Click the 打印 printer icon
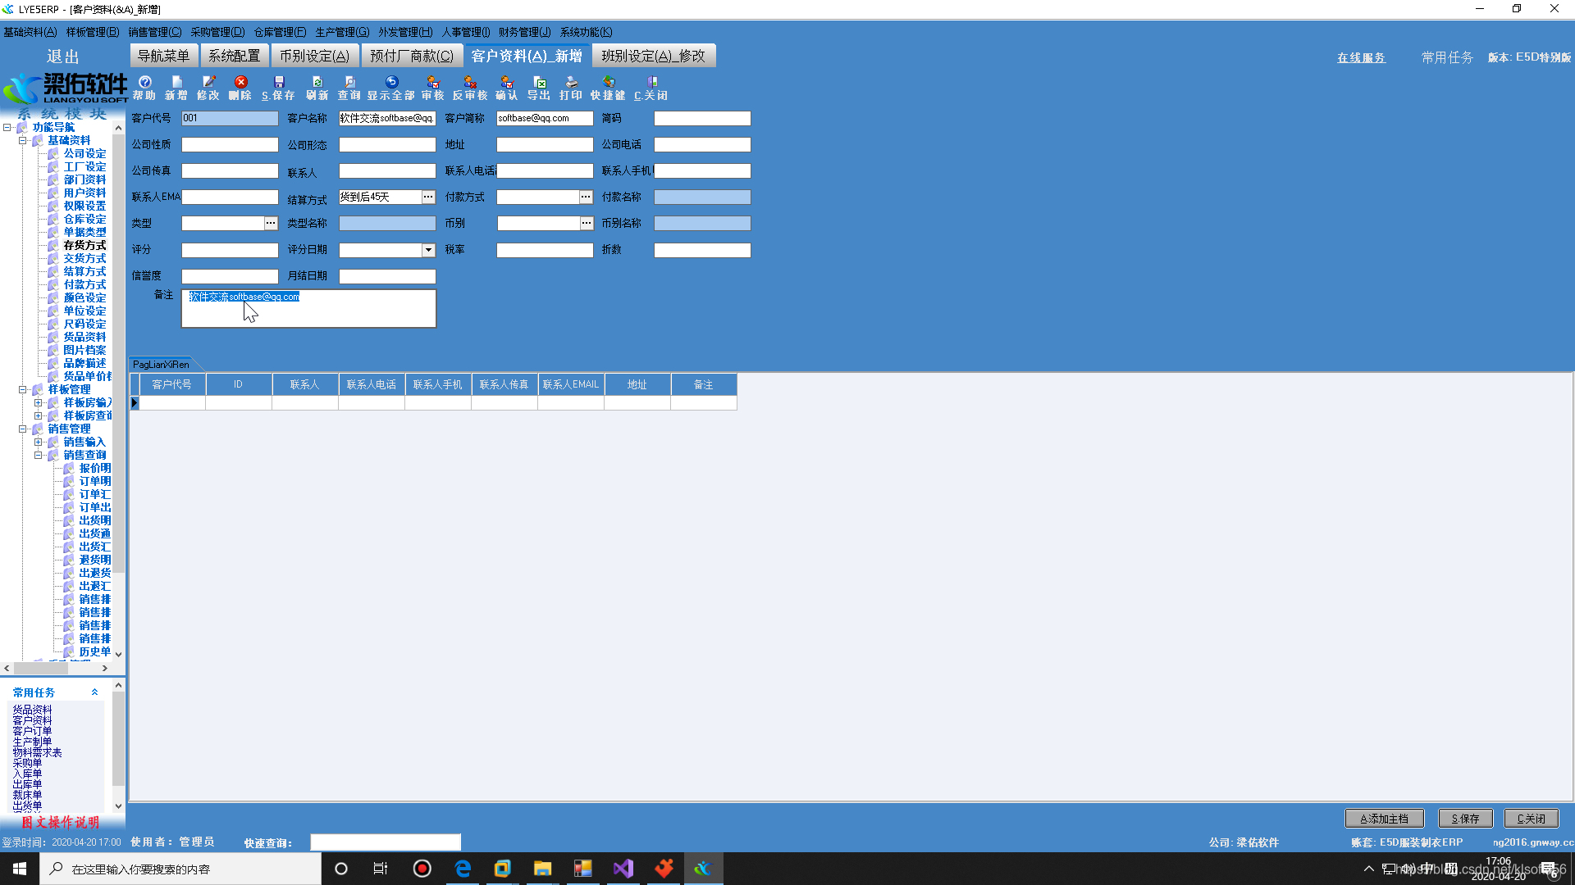 (x=571, y=83)
